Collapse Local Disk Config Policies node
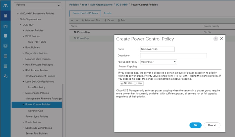Screen dimensions: 235x137 [x=23, y=82]
